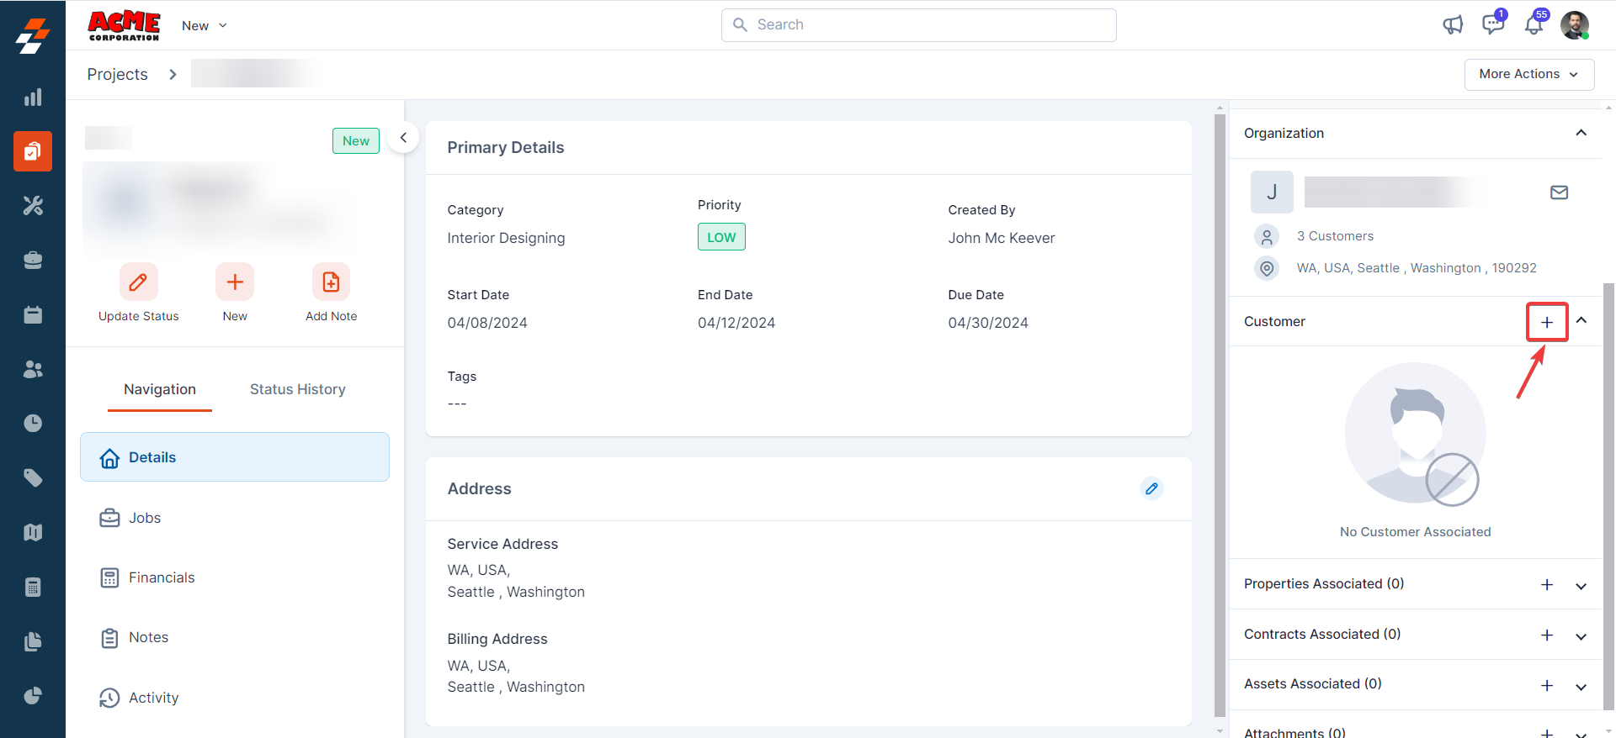Image resolution: width=1616 pixels, height=738 pixels.
Task: Add a property with the plus icon
Action: point(1546,585)
